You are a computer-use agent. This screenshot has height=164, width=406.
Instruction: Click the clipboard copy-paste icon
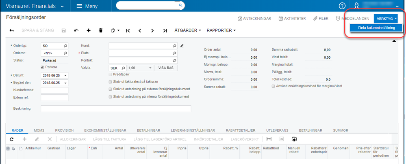[x=113, y=30]
